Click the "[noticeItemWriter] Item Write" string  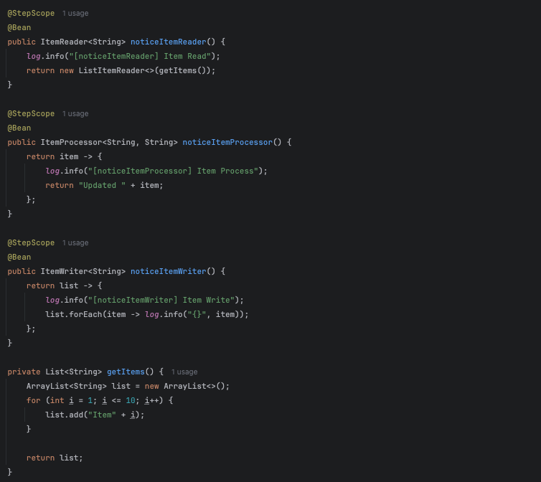(161, 300)
